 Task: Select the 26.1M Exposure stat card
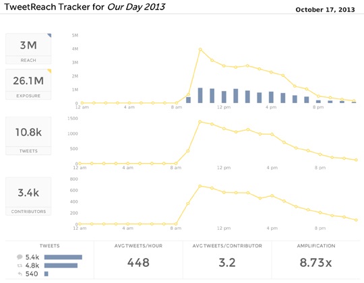pos(28,84)
